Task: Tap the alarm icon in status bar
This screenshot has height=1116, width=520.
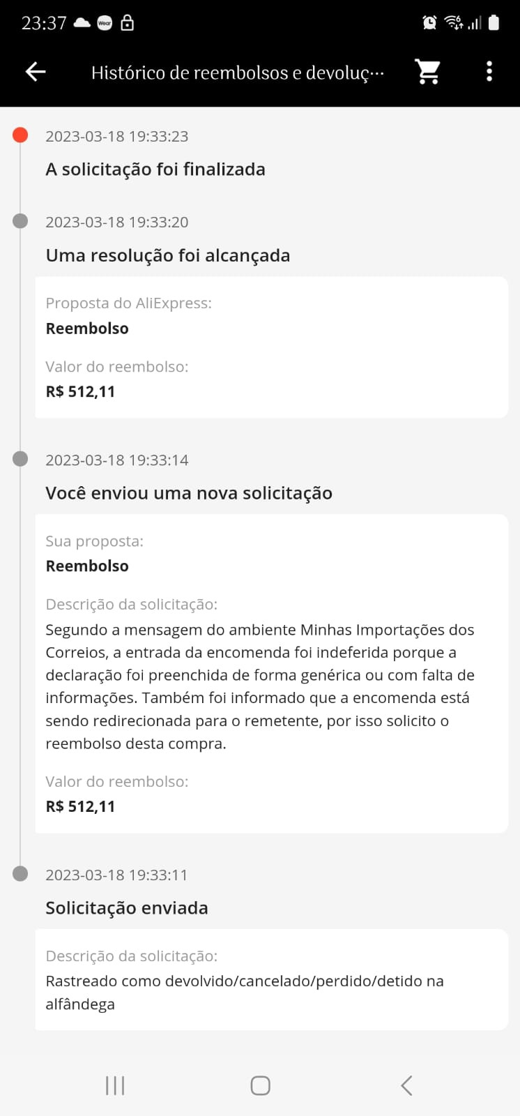Action: pyautogui.click(x=430, y=23)
